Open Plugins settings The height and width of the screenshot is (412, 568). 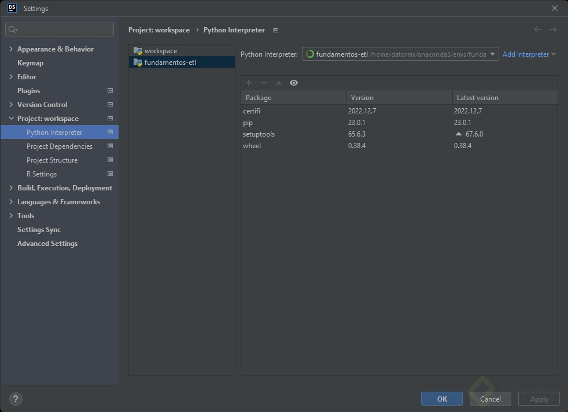click(28, 91)
